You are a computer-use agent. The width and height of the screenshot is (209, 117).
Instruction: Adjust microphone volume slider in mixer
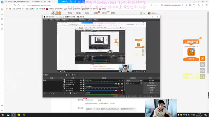(101, 84)
